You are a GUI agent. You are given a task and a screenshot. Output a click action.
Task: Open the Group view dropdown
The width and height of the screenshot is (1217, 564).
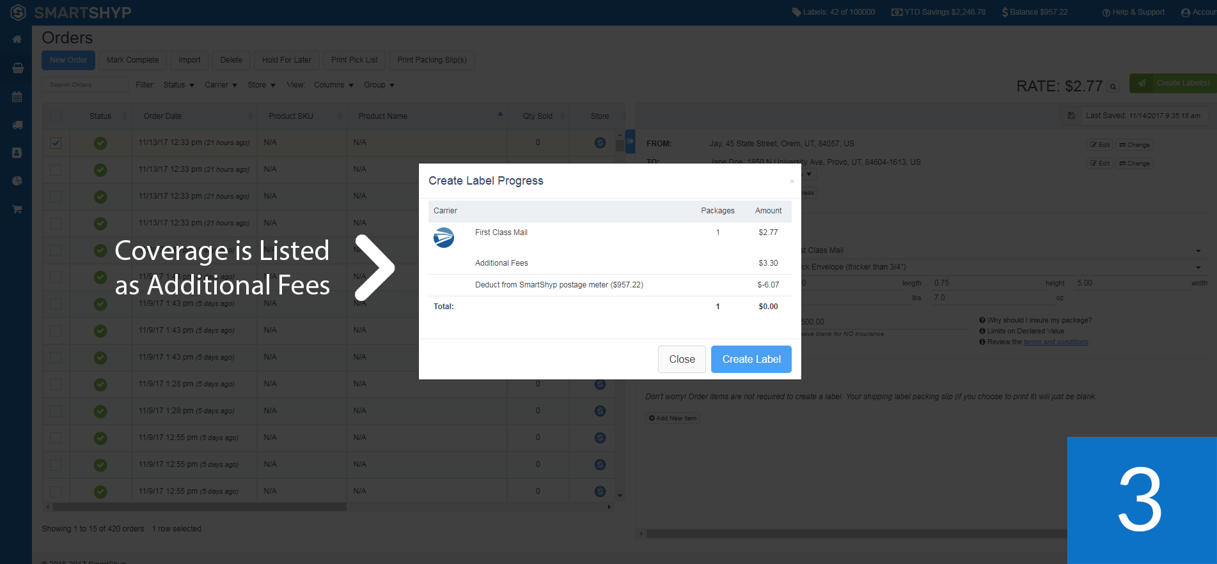(x=379, y=85)
